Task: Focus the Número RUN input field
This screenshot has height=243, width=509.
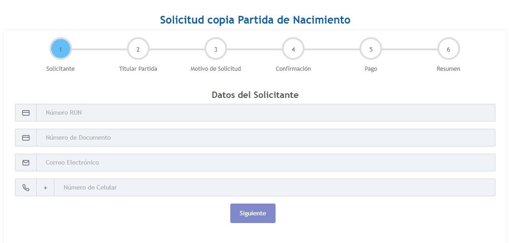Action: click(x=265, y=113)
